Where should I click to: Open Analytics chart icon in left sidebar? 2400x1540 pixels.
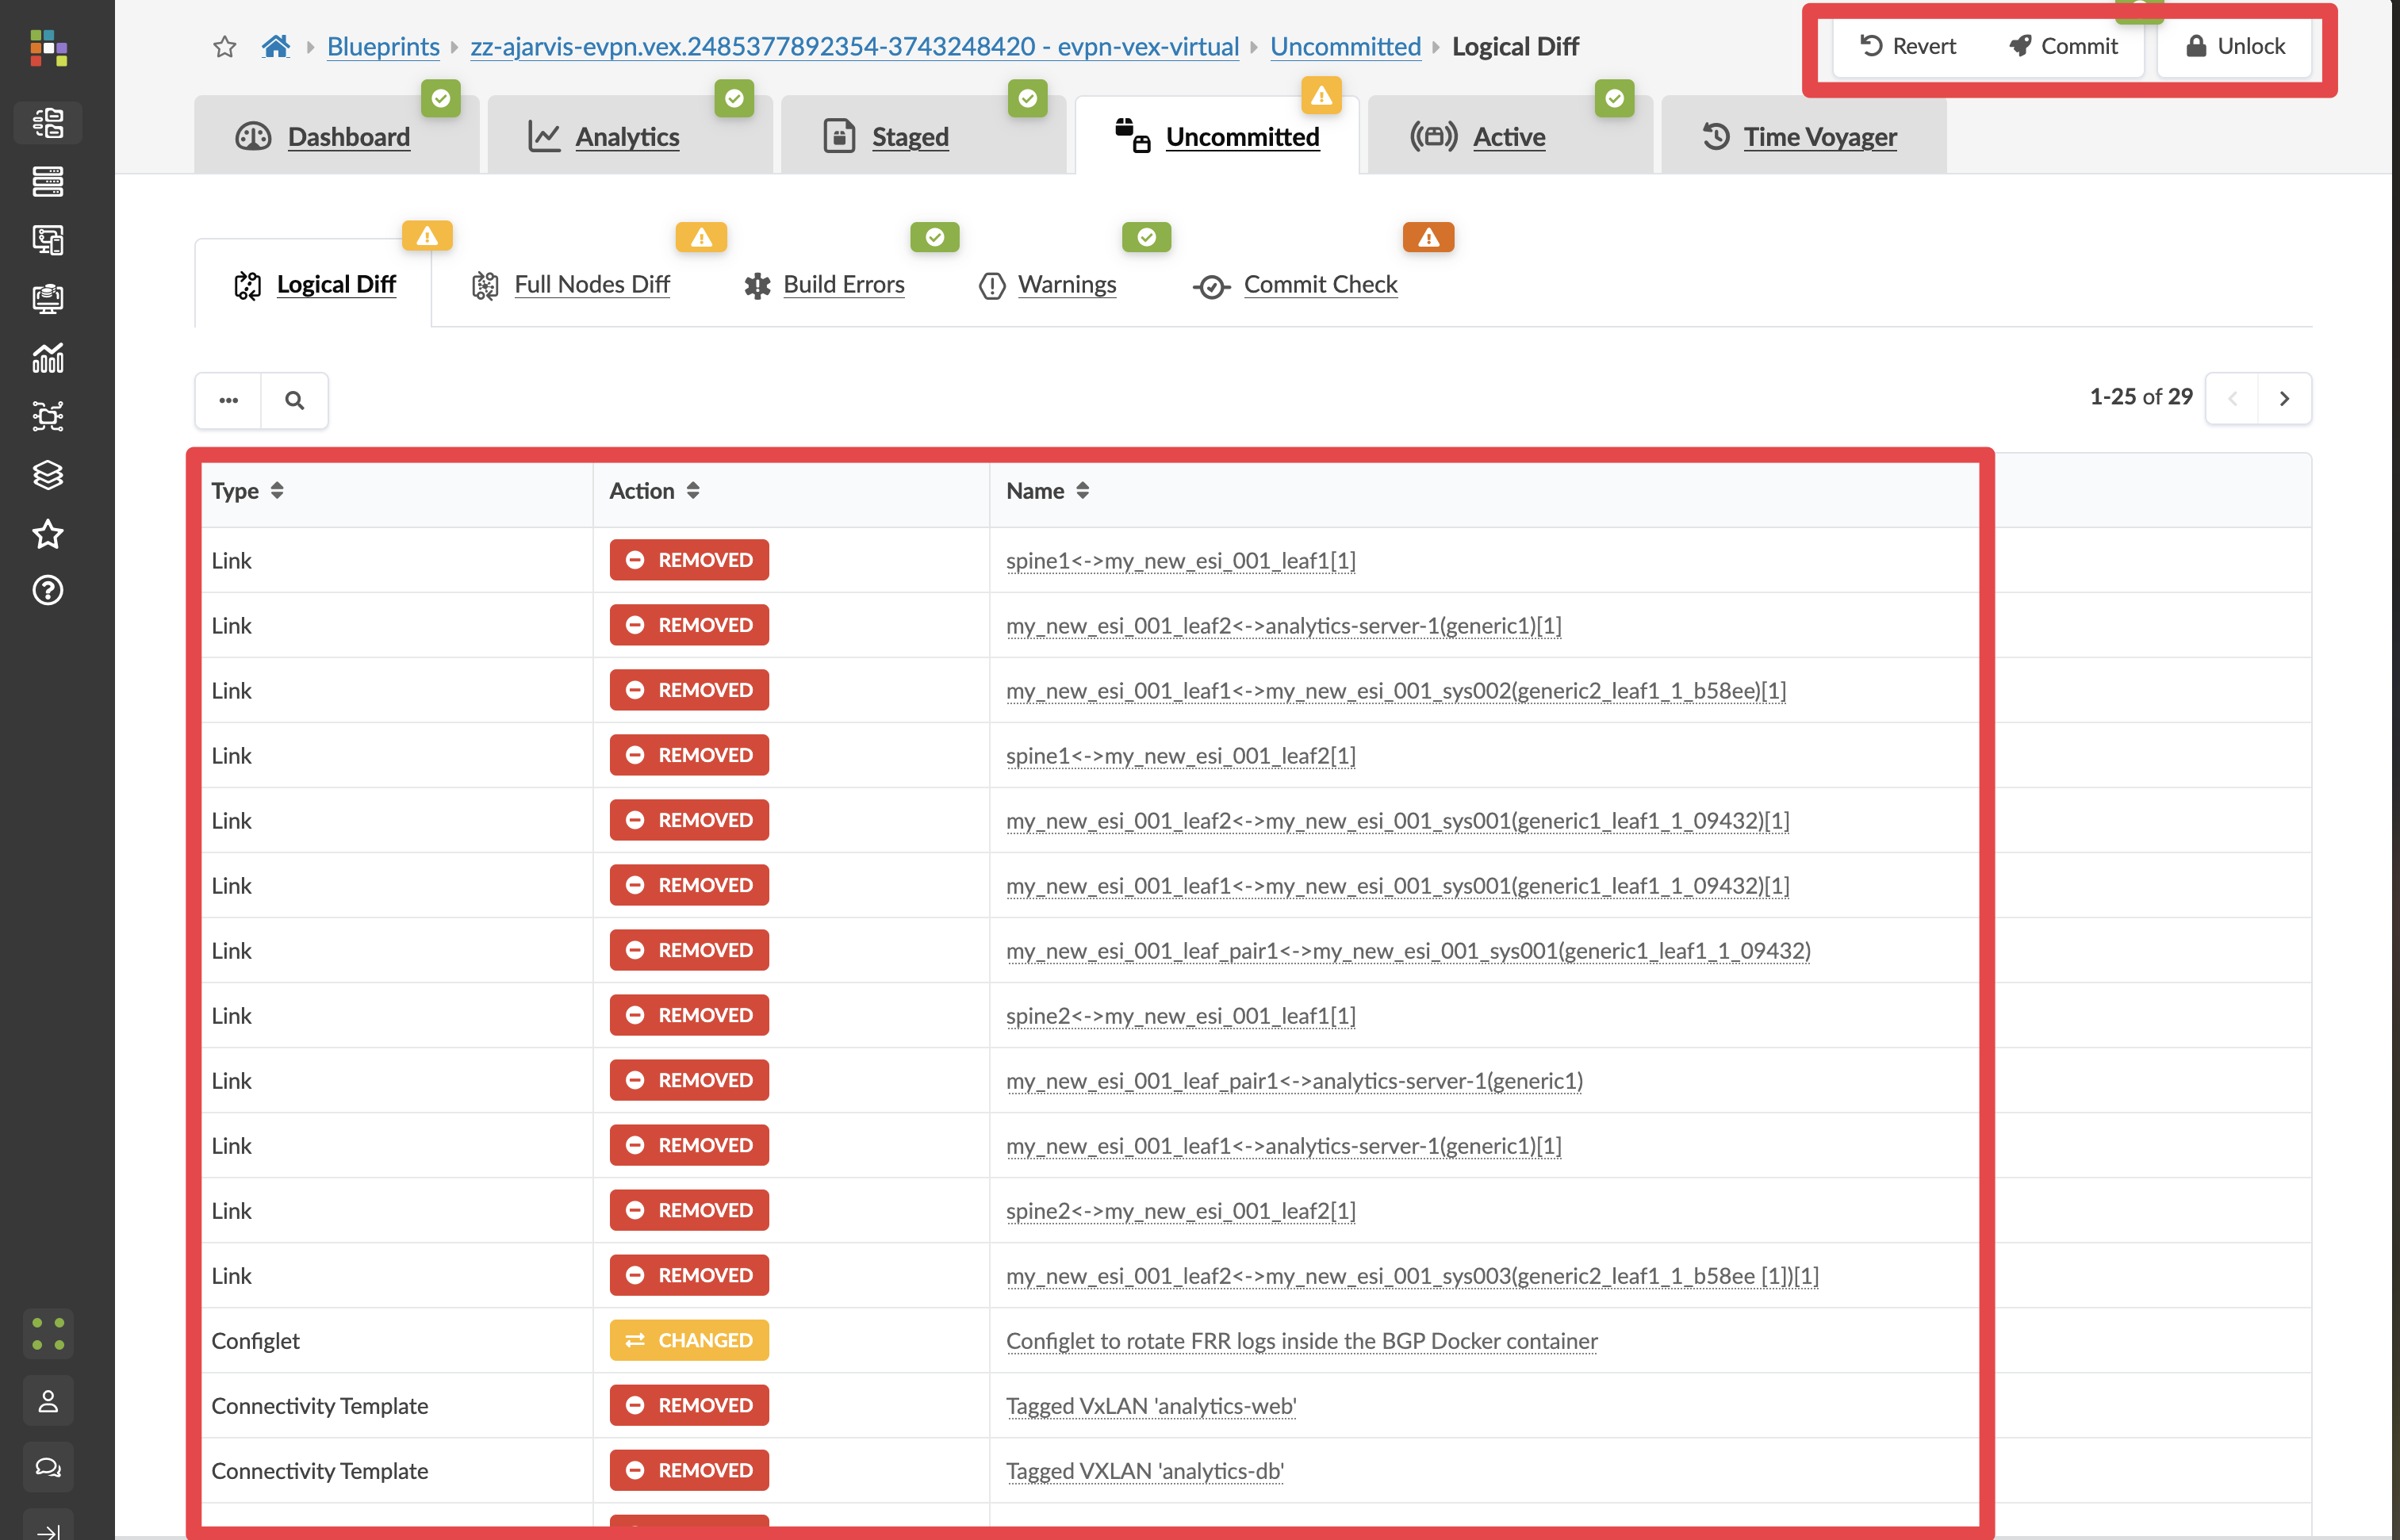pyautogui.click(x=47, y=358)
